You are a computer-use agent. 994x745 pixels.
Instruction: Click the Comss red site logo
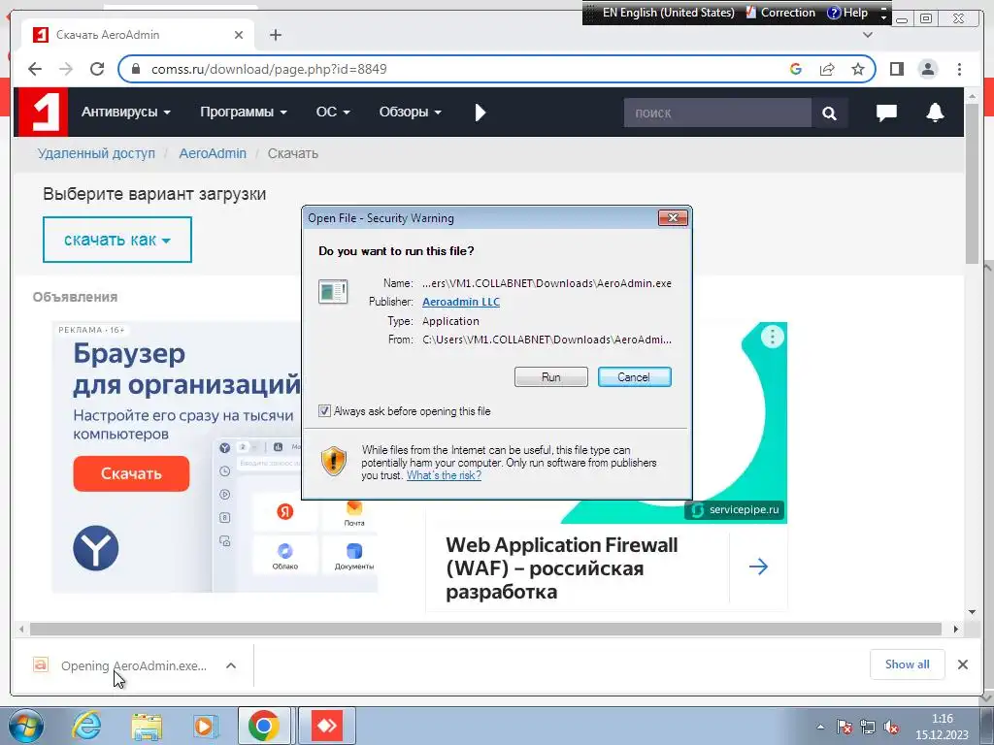(x=42, y=113)
